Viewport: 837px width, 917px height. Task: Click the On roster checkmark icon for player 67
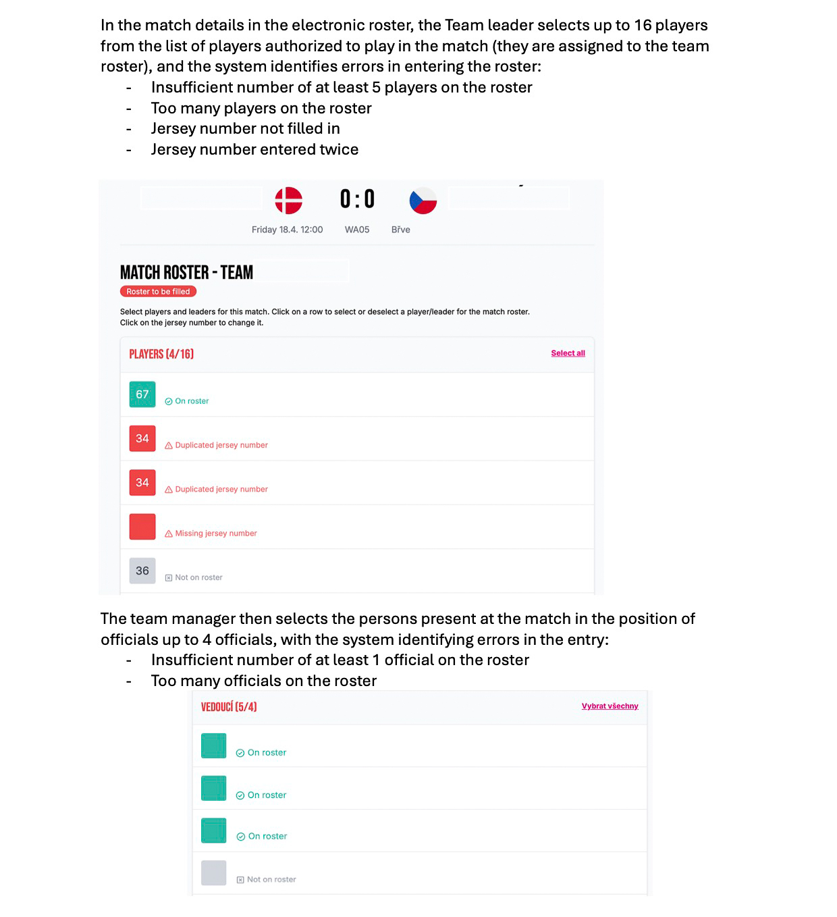(169, 401)
